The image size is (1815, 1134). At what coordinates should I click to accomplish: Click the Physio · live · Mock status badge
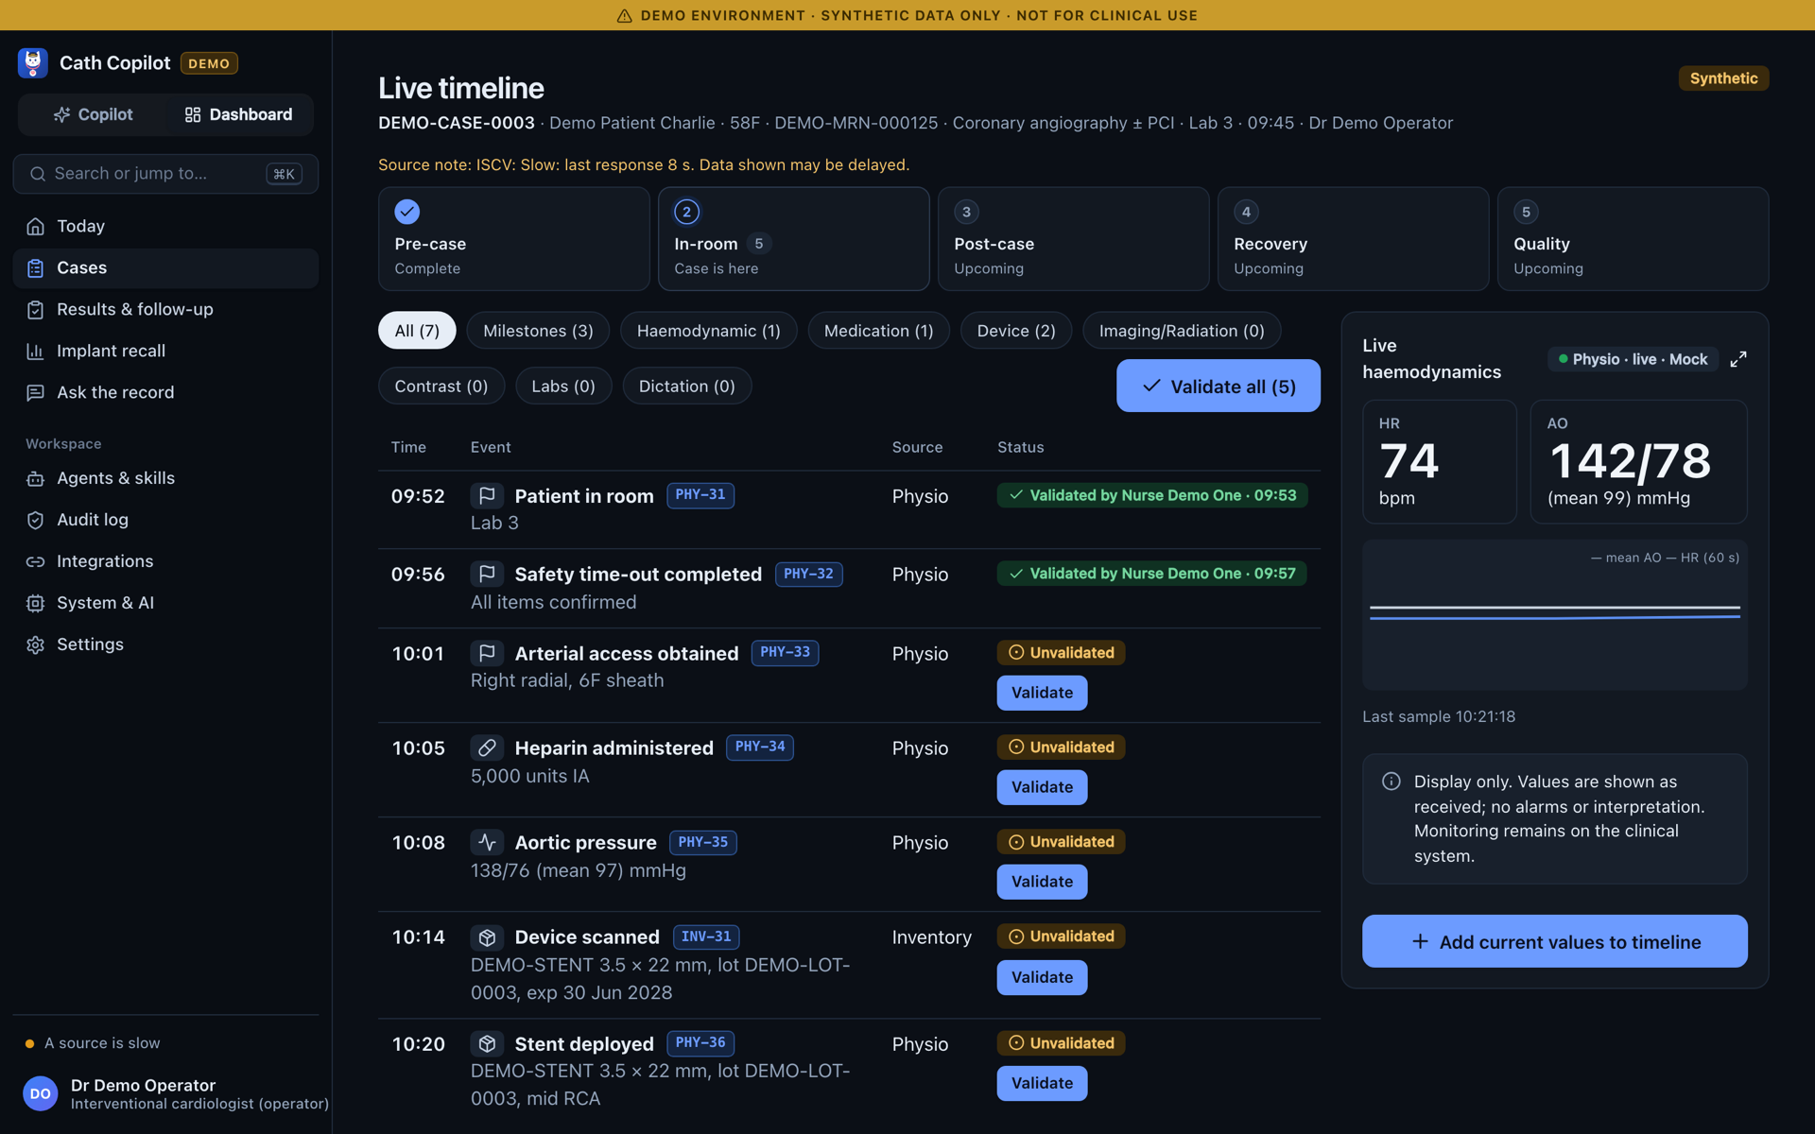tap(1633, 359)
